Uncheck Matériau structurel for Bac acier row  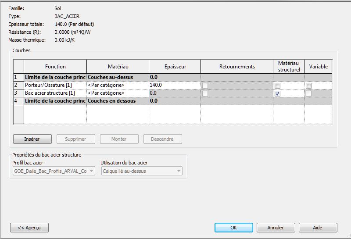pyautogui.click(x=277, y=94)
